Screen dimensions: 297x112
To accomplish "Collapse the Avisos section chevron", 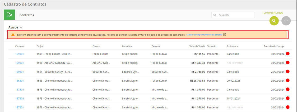I will (21, 27).
